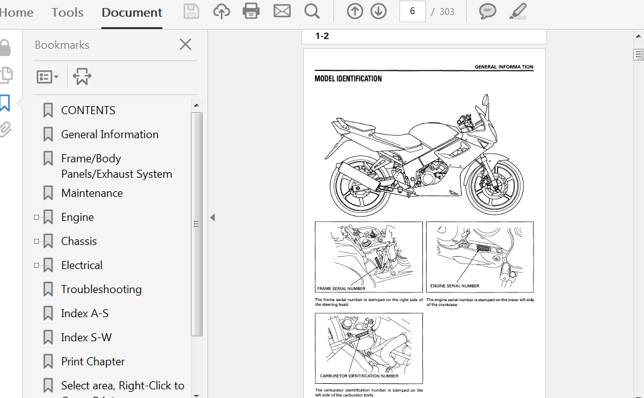Jump to Troubleshooting bookmark
The image size is (644, 398).
click(101, 289)
